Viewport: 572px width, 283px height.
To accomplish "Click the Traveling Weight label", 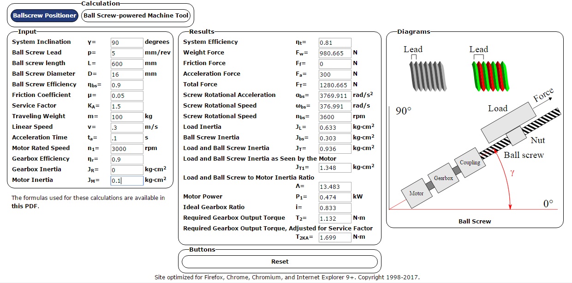I will click(39, 116).
